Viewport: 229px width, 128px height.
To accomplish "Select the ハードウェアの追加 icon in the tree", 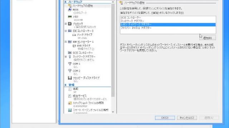I will [70, 6].
